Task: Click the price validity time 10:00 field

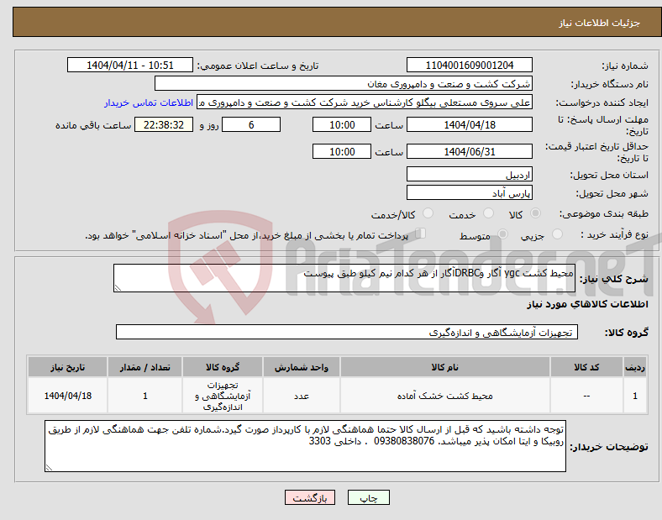Action: click(342, 151)
